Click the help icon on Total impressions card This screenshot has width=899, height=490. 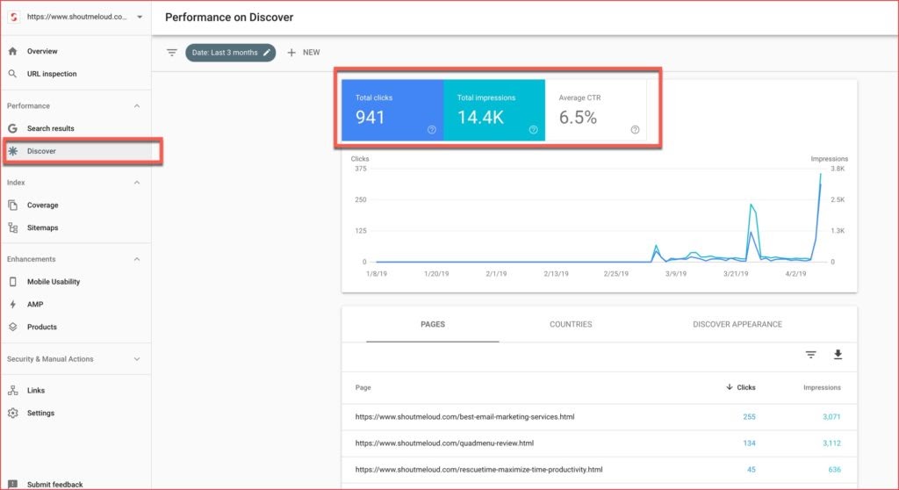pos(533,130)
